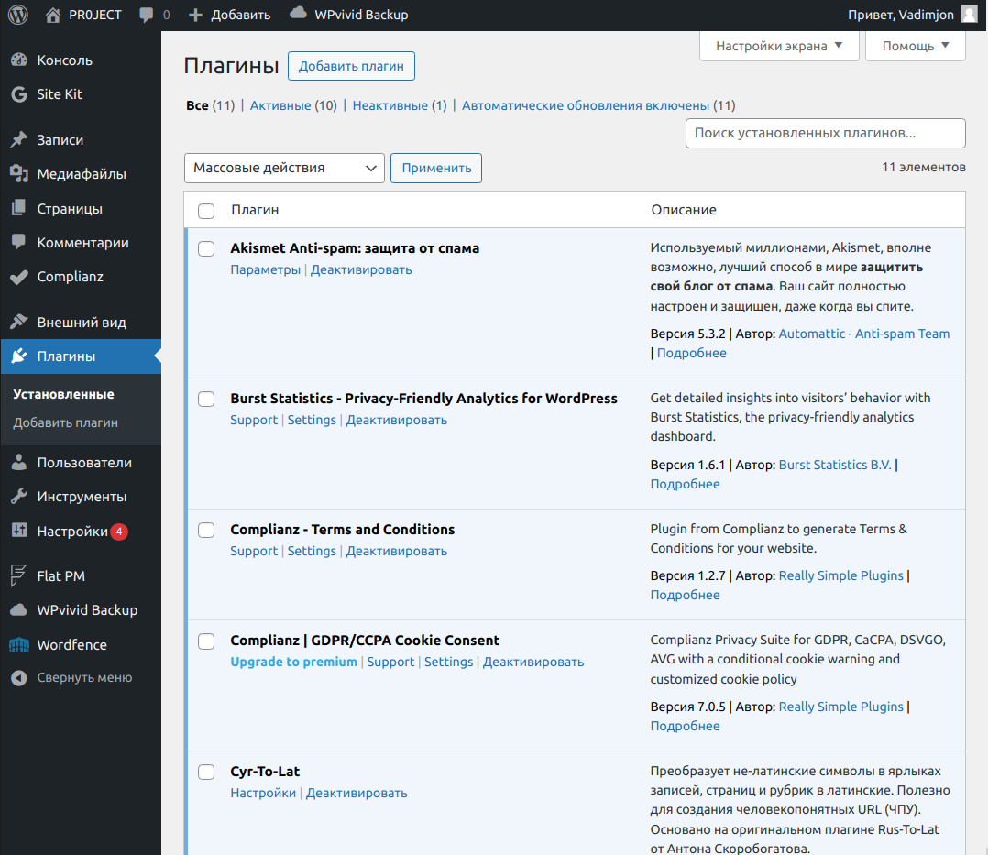Open WPvivid Backup in the admin bar
988x855 pixels.
click(361, 15)
